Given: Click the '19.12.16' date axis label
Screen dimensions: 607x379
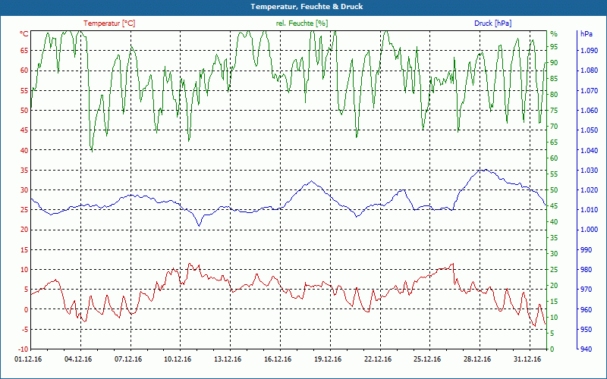Looking at the screenshot, I should click(328, 359).
